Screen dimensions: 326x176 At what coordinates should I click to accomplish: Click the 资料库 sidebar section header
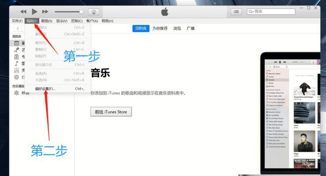(17, 37)
